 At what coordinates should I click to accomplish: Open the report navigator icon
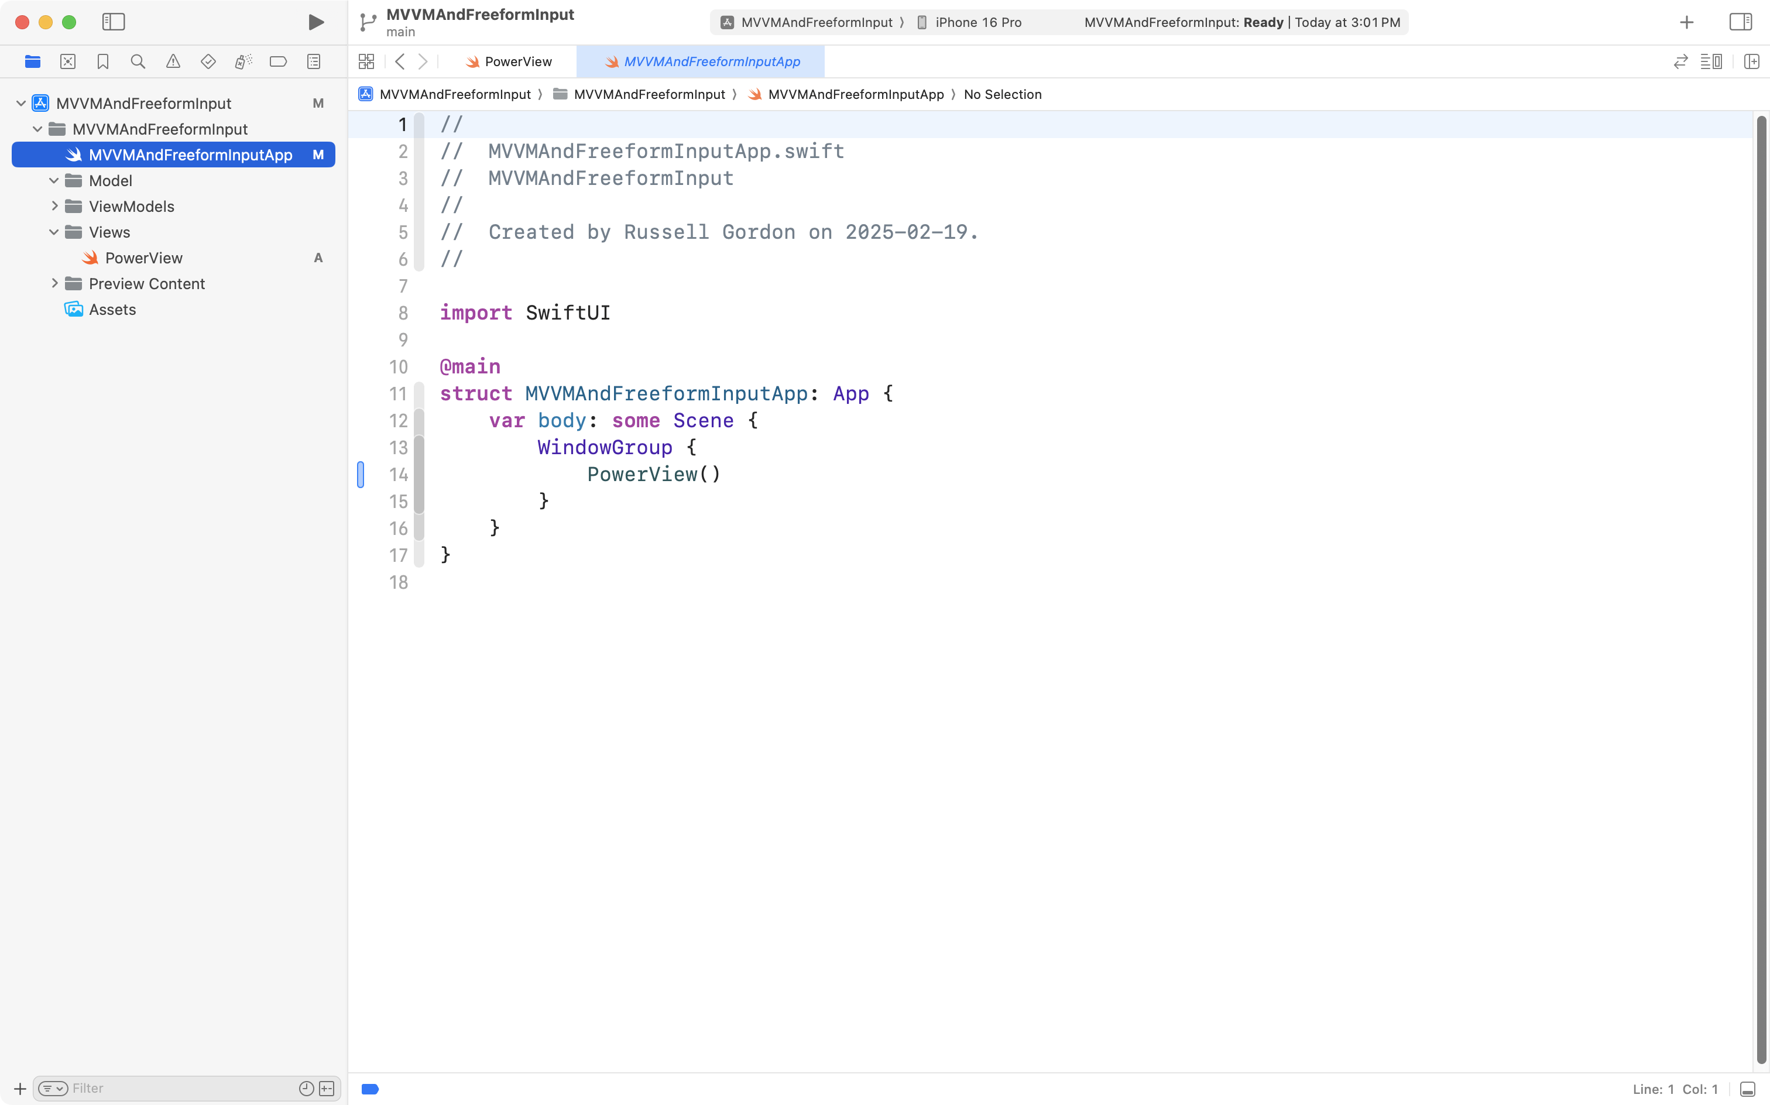coord(314,61)
